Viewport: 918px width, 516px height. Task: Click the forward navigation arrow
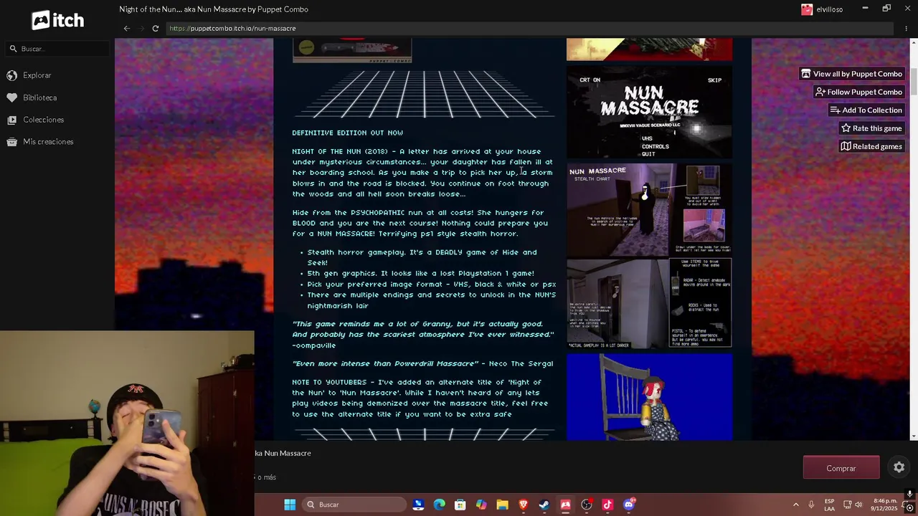pyautogui.click(x=141, y=29)
